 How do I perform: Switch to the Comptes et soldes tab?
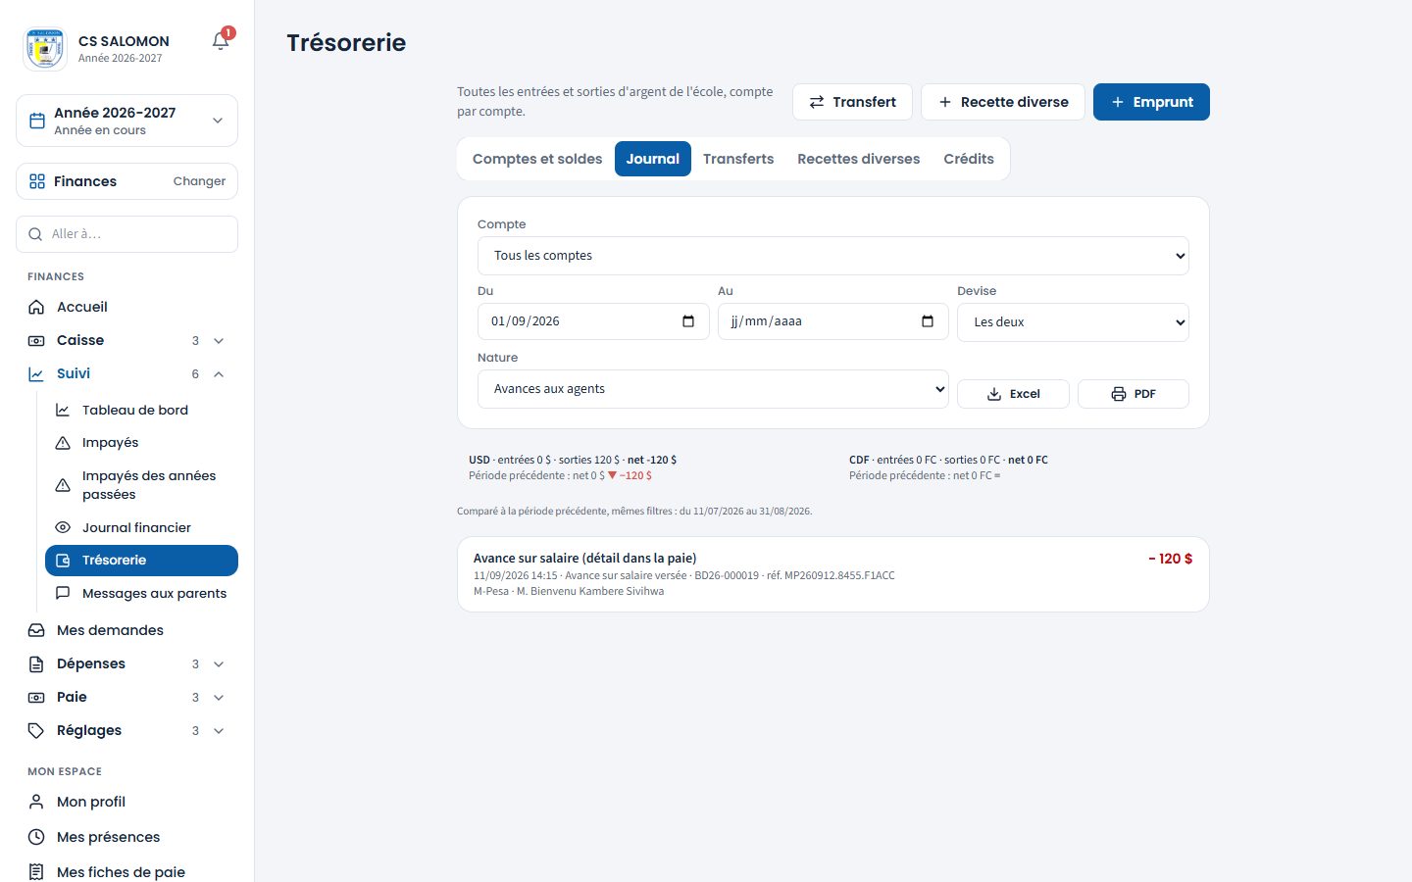click(x=537, y=159)
